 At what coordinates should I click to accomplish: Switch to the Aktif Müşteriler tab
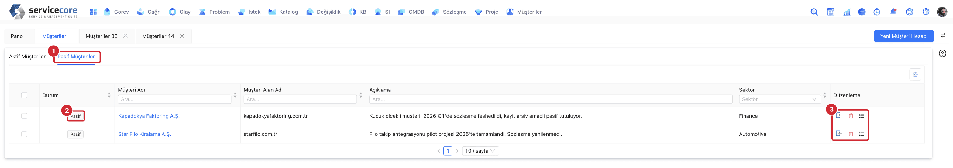coord(27,57)
